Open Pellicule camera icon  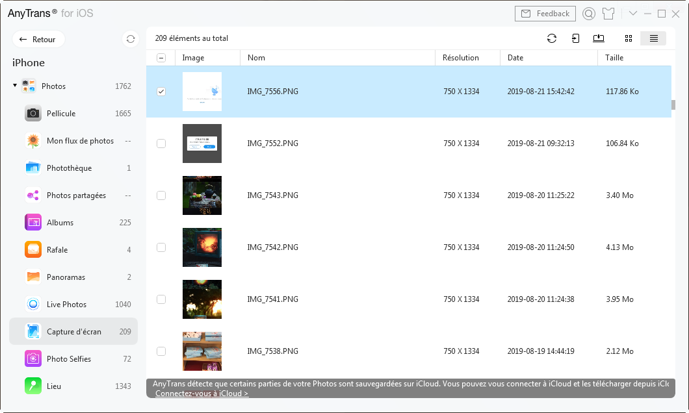pos(33,113)
